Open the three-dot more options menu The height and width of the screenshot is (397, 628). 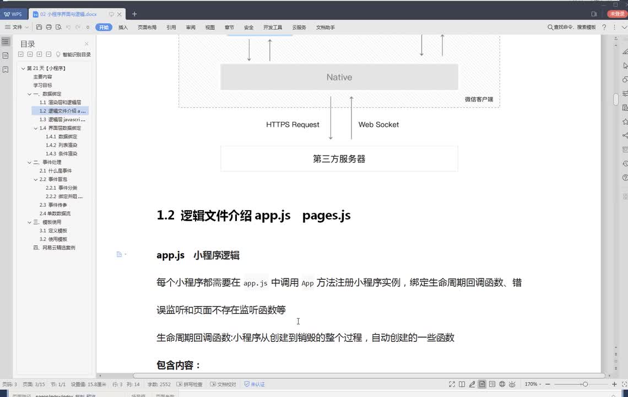[614, 27]
